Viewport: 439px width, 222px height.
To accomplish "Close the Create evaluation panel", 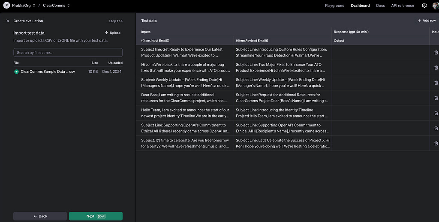I will coord(8,21).
